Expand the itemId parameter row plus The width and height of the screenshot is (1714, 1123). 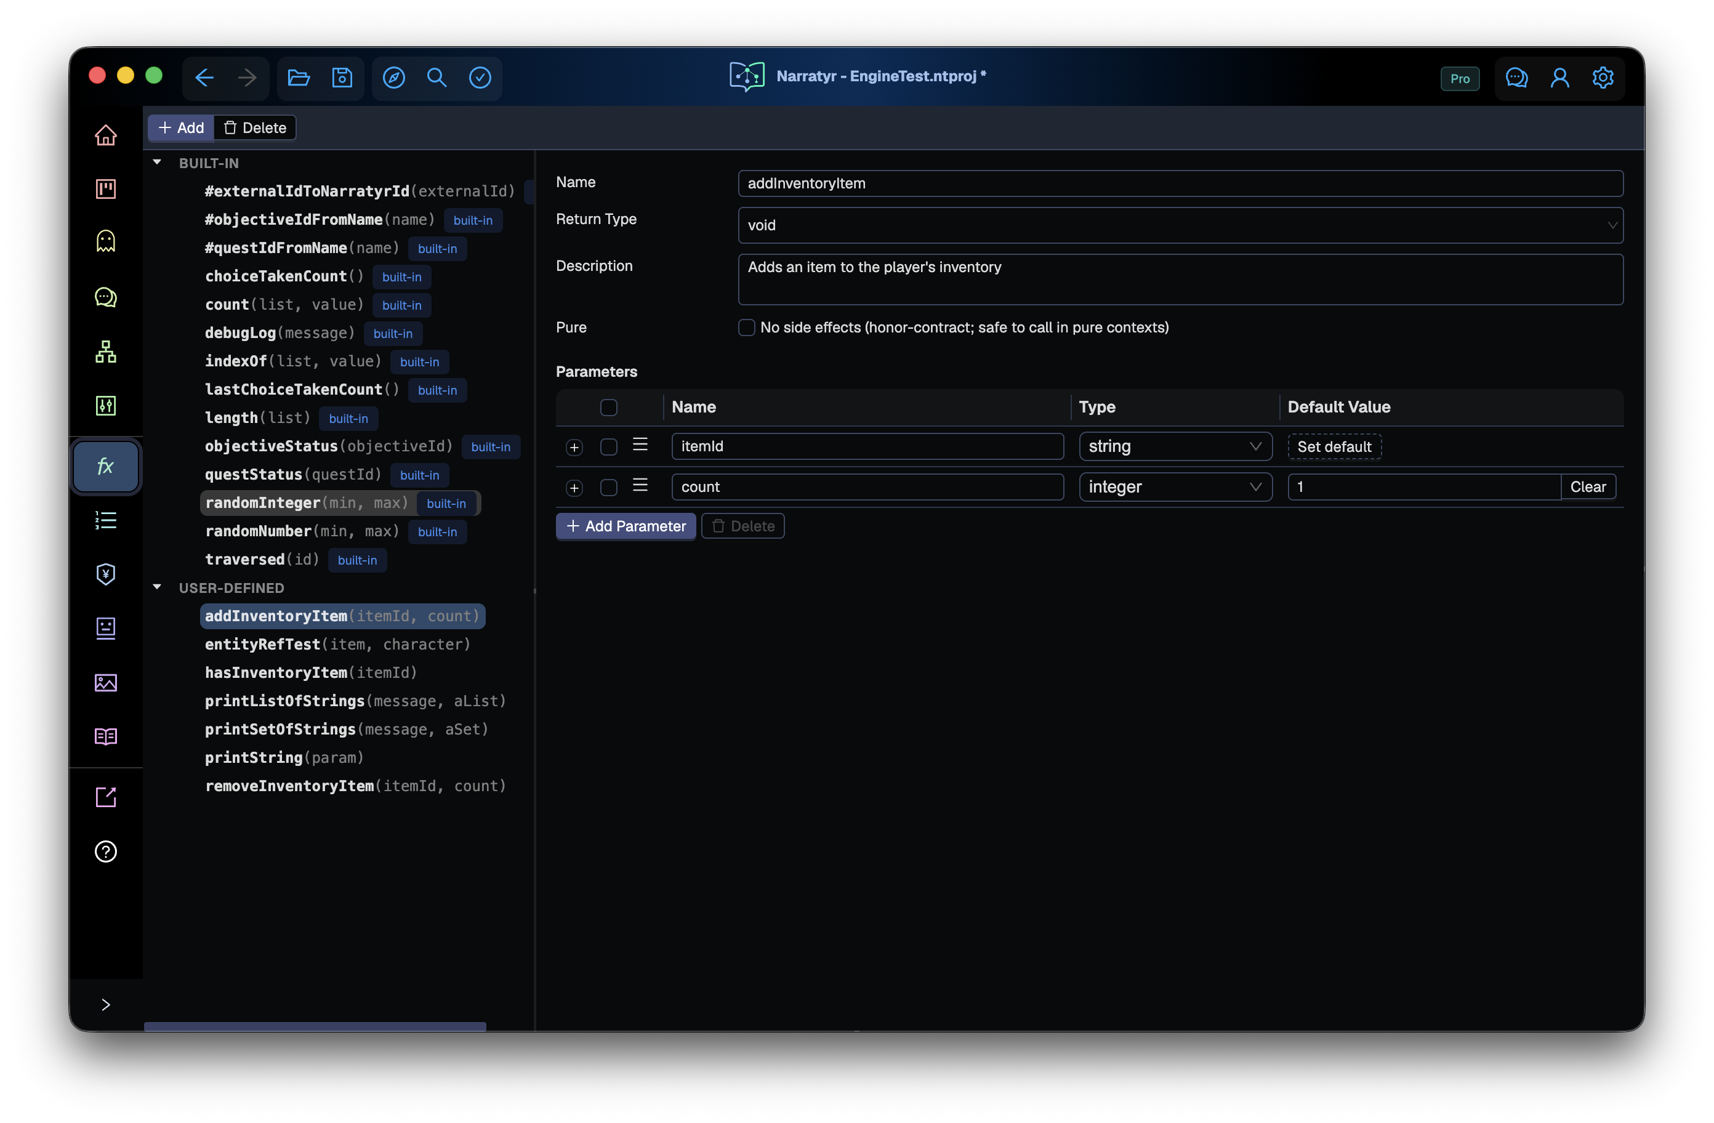pyautogui.click(x=574, y=448)
